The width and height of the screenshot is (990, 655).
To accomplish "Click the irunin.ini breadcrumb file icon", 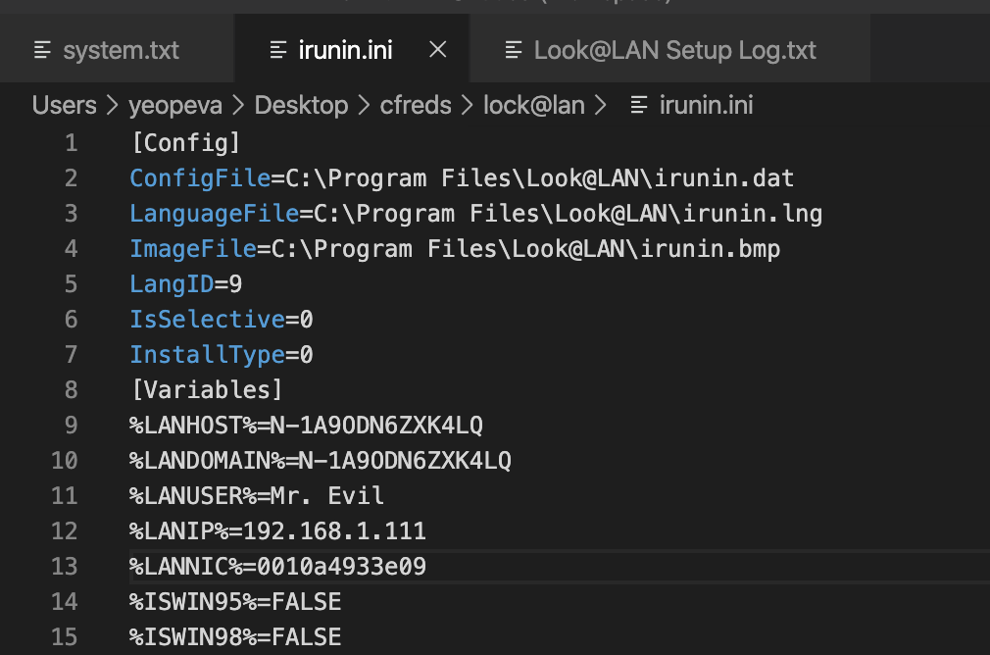I will (639, 105).
